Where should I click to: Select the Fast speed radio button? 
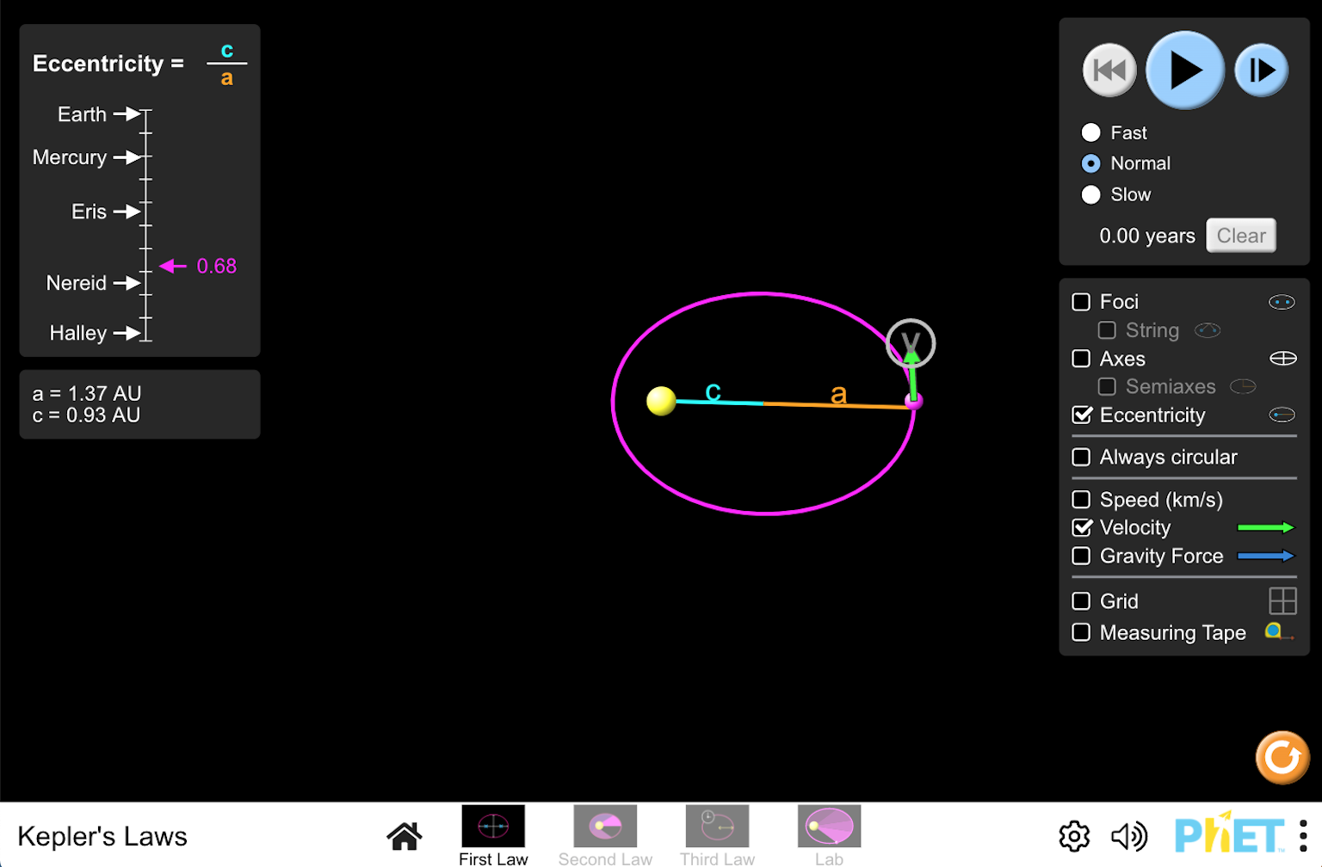(x=1091, y=132)
